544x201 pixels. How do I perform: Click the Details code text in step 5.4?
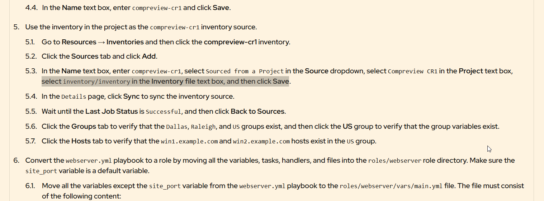74,97
